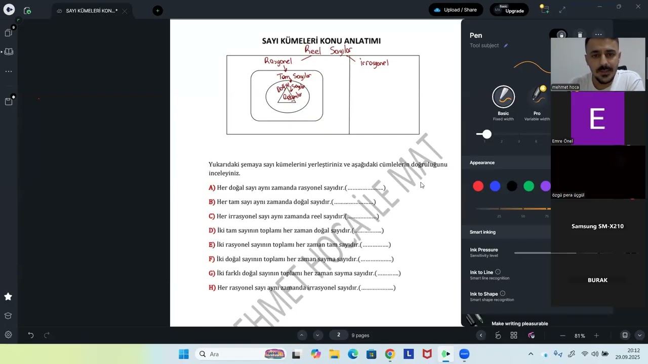Save document via the sidebar save icon
The image size is (648, 364).
(x=9, y=101)
